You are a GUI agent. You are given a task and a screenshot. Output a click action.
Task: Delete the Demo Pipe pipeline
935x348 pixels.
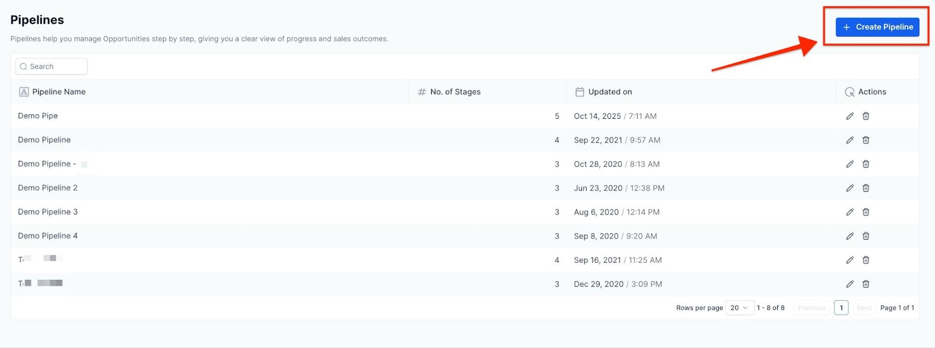866,116
